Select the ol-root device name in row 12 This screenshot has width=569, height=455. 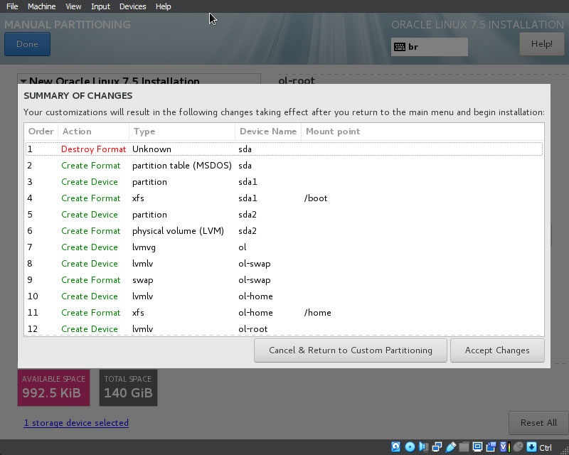(253, 328)
